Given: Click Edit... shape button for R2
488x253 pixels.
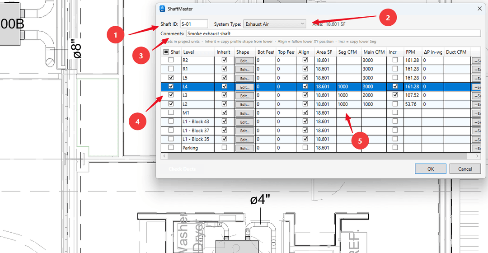Looking at the screenshot, I should 244,61.
